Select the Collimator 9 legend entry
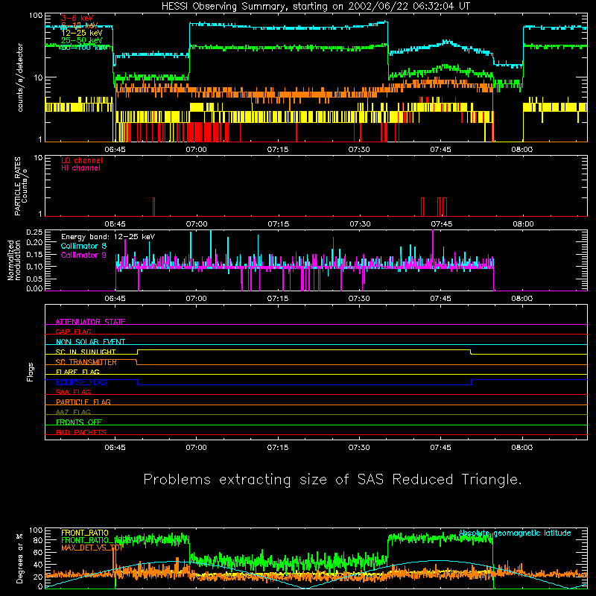Image resolution: width=596 pixels, height=596 pixels. [x=83, y=255]
